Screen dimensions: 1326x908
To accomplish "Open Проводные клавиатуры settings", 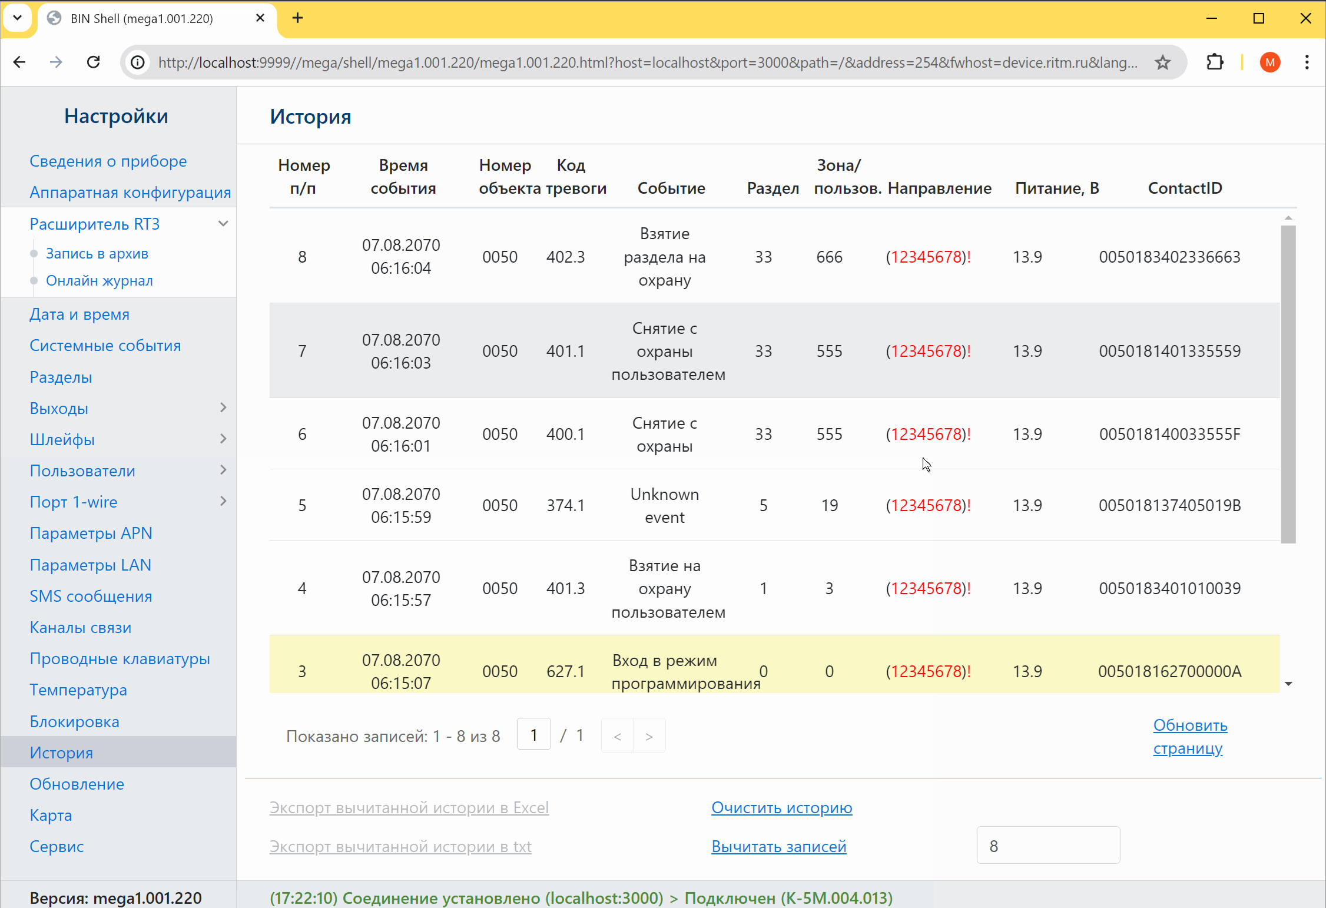I will click(x=120, y=659).
